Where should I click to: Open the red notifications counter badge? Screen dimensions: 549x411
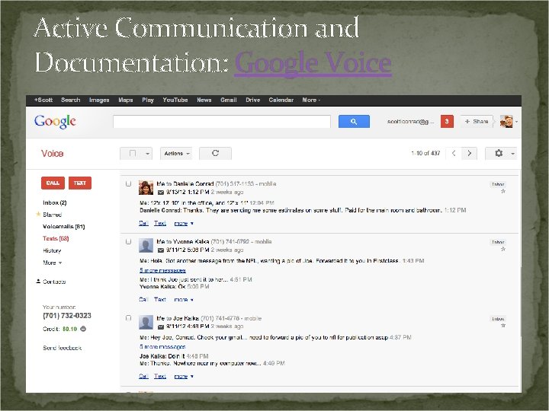(447, 121)
